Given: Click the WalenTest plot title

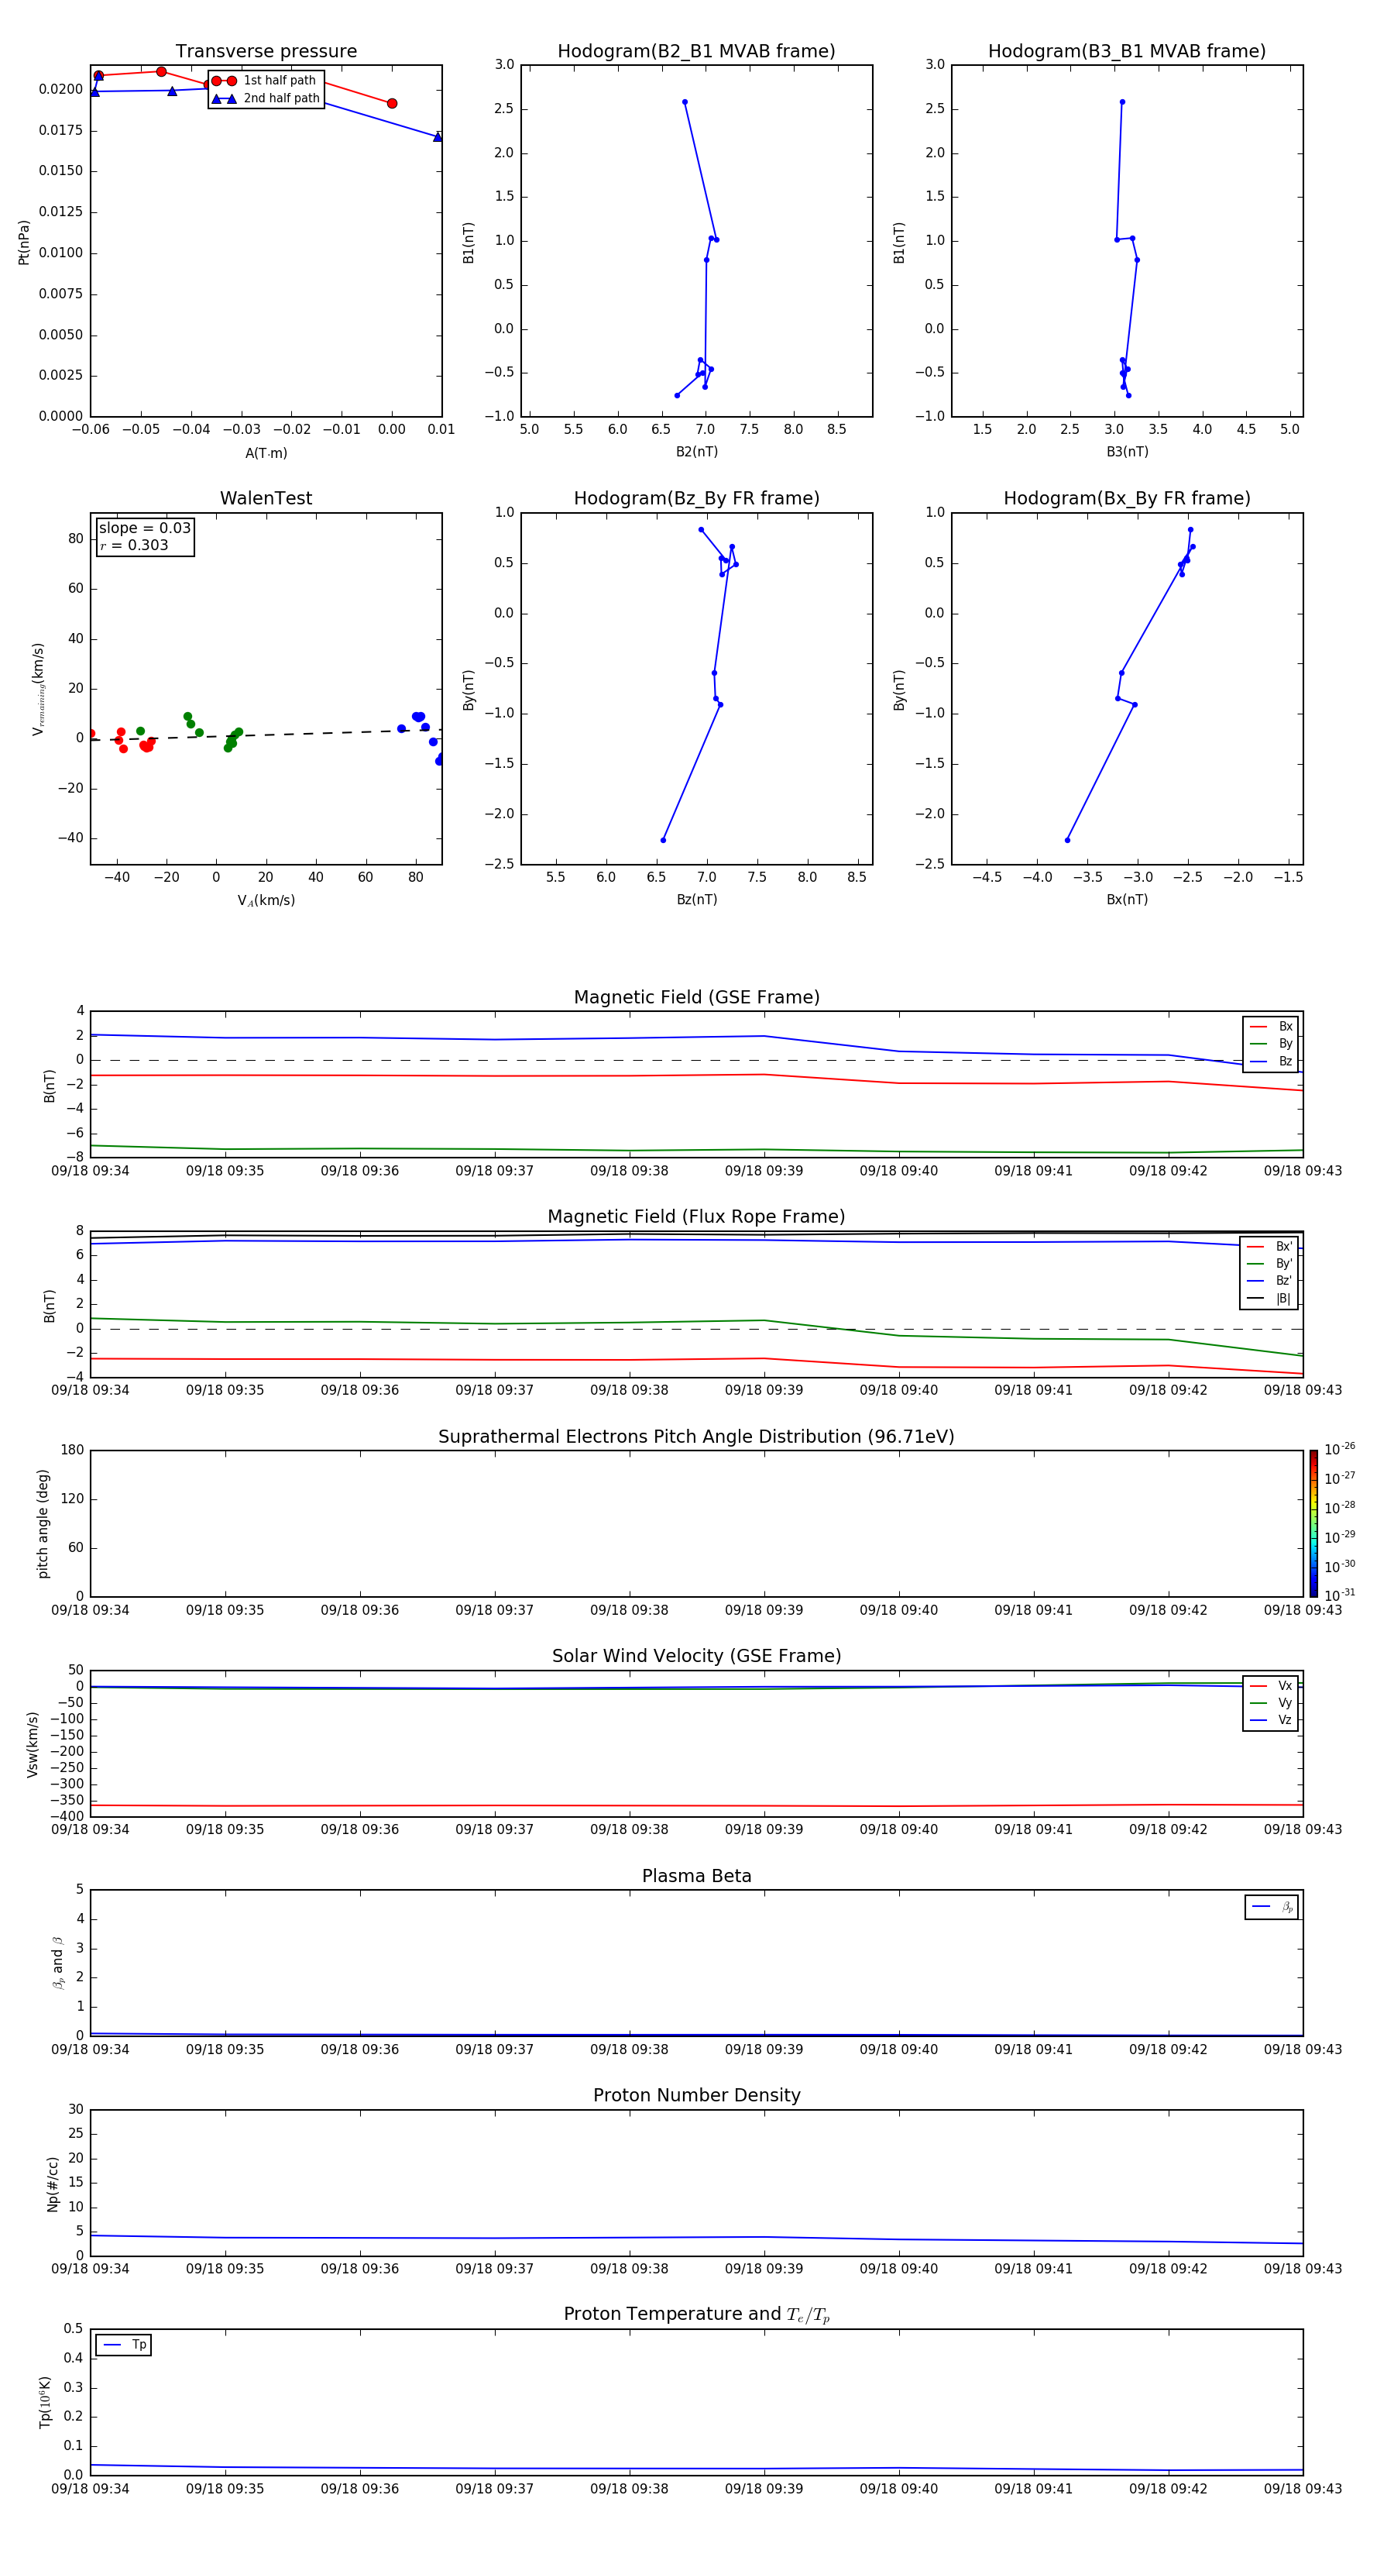Looking at the screenshot, I should point(266,498).
